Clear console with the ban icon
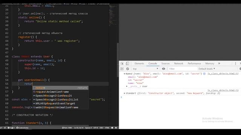 click(128, 69)
